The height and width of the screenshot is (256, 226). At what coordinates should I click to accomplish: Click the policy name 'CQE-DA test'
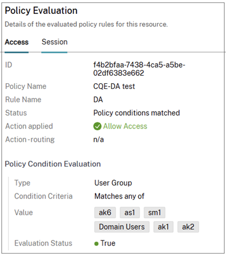114,87
